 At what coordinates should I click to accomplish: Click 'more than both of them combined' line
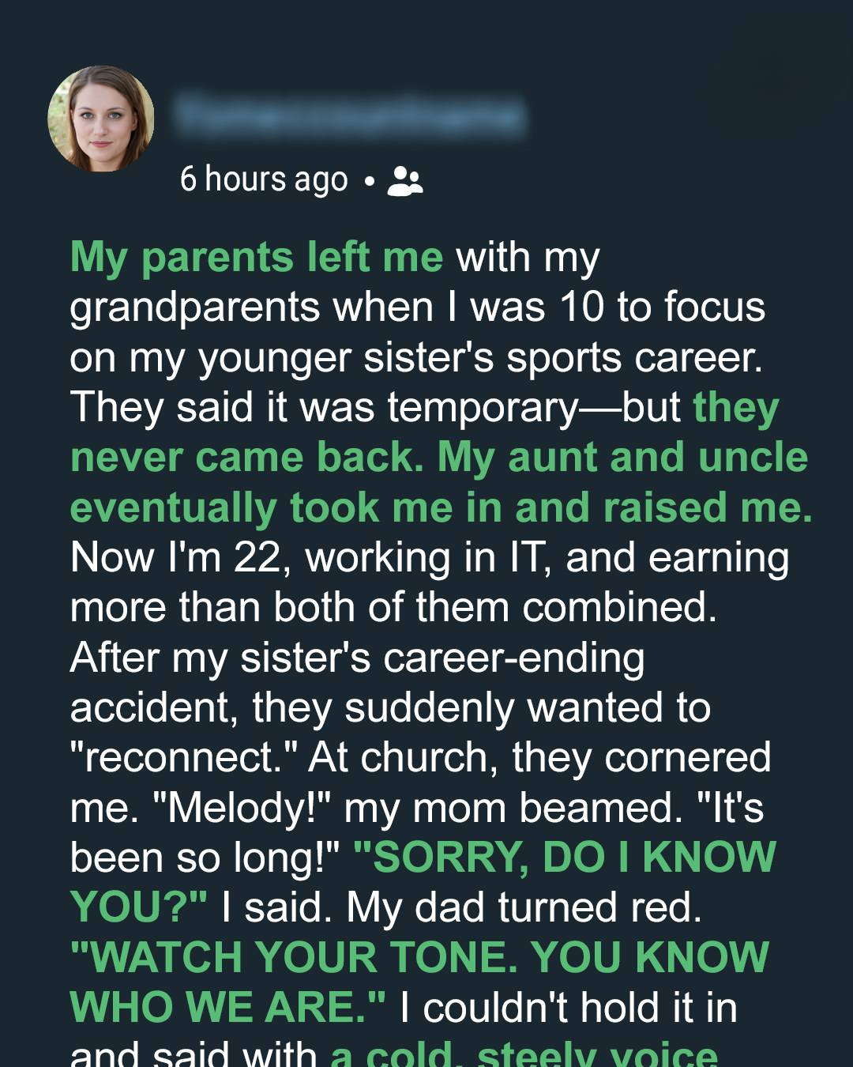tap(393, 608)
